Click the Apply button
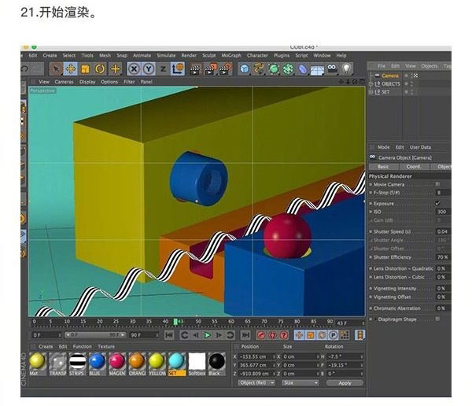This screenshot has height=406, width=472. pyautogui.click(x=345, y=383)
